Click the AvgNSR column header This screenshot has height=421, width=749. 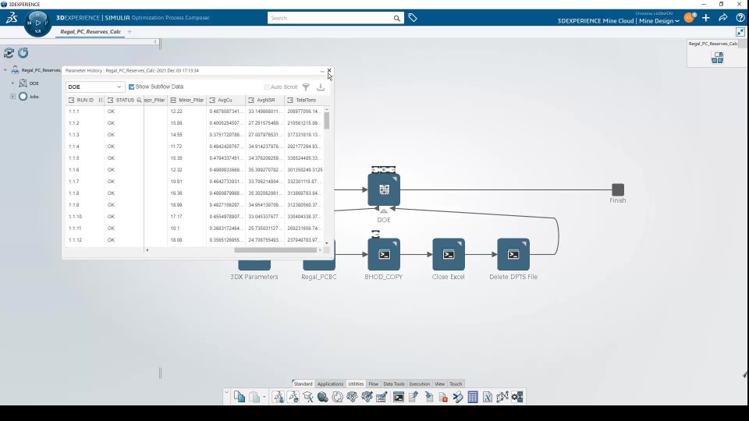(265, 101)
